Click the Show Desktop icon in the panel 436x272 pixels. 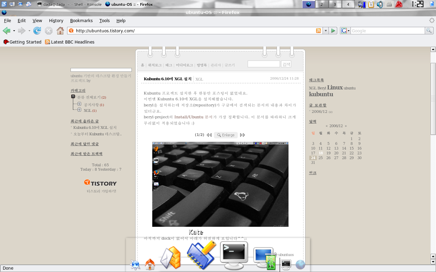12,4
